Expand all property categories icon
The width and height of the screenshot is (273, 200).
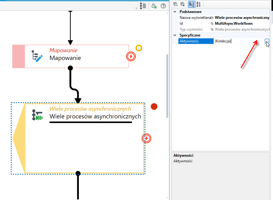tap(183, 4)
